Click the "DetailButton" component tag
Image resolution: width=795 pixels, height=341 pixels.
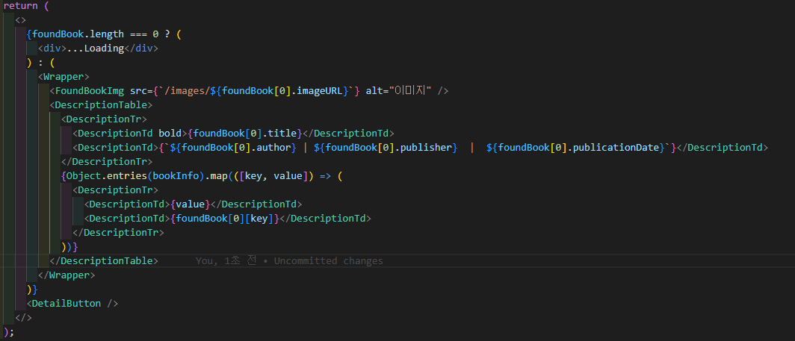point(66,304)
